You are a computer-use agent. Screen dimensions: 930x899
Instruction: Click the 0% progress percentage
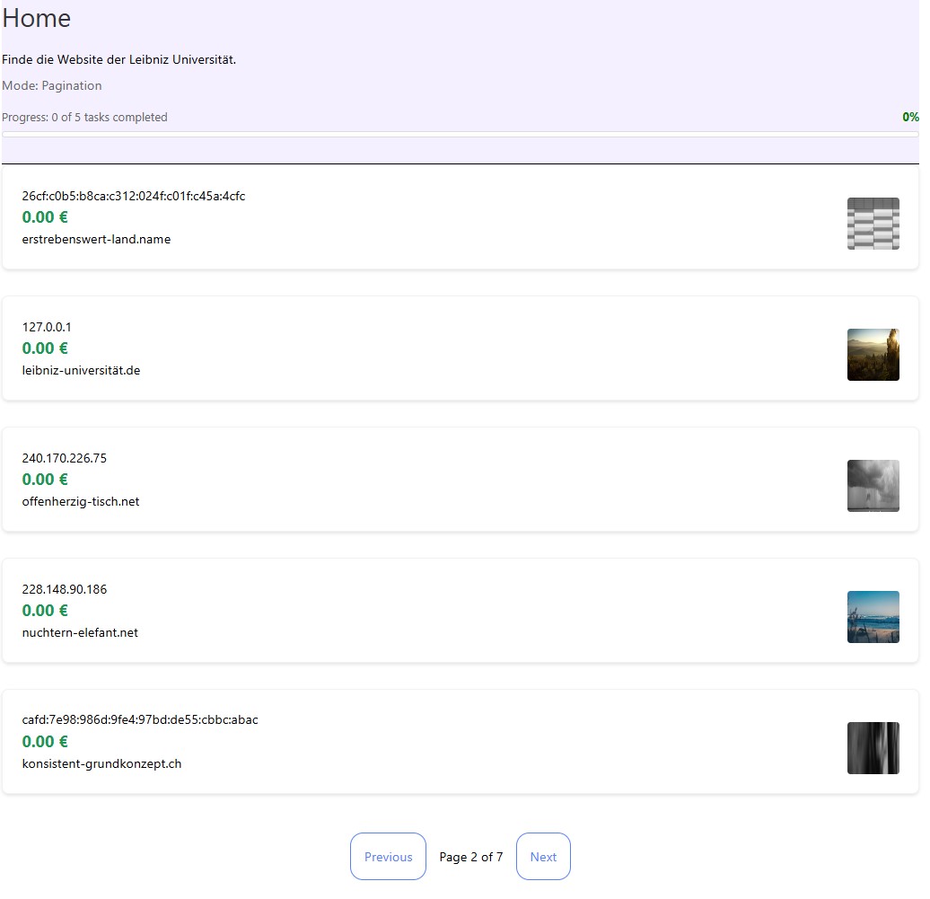(x=910, y=117)
